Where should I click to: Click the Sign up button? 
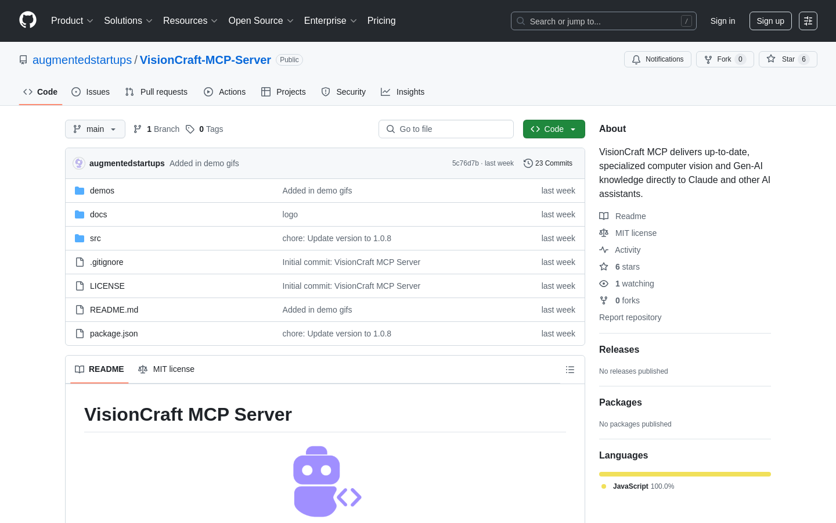[x=770, y=21]
